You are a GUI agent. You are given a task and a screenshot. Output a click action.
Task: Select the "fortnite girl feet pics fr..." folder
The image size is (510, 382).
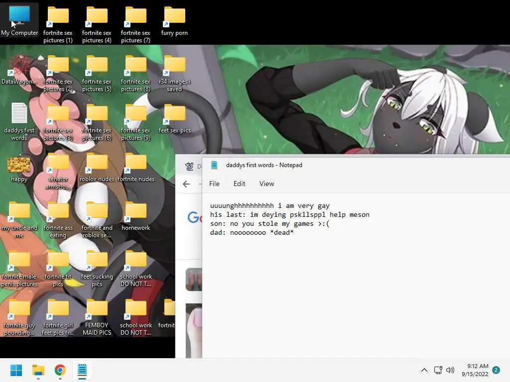(58, 317)
